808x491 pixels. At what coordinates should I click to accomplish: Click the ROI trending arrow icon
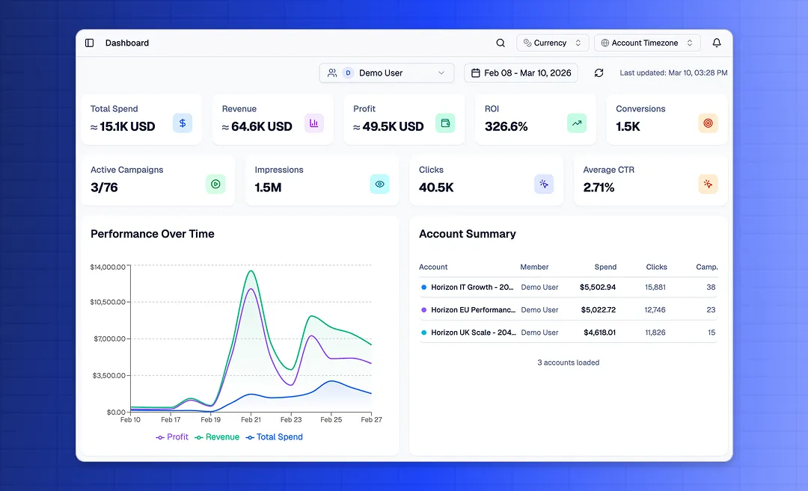(576, 123)
